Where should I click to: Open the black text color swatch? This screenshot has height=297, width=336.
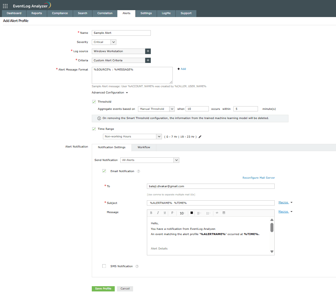click(191, 213)
